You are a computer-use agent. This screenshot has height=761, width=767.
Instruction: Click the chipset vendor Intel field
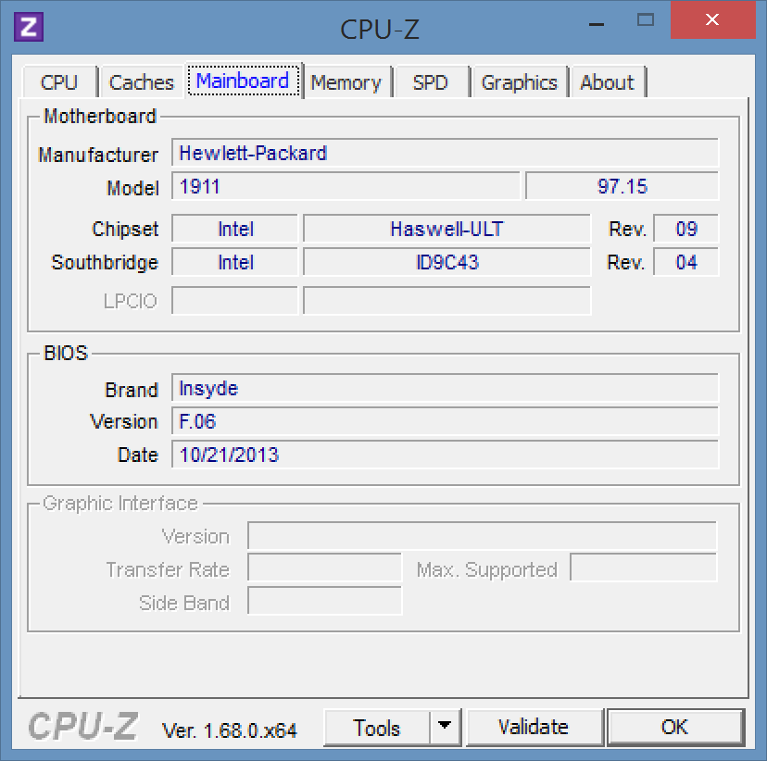(234, 229)
